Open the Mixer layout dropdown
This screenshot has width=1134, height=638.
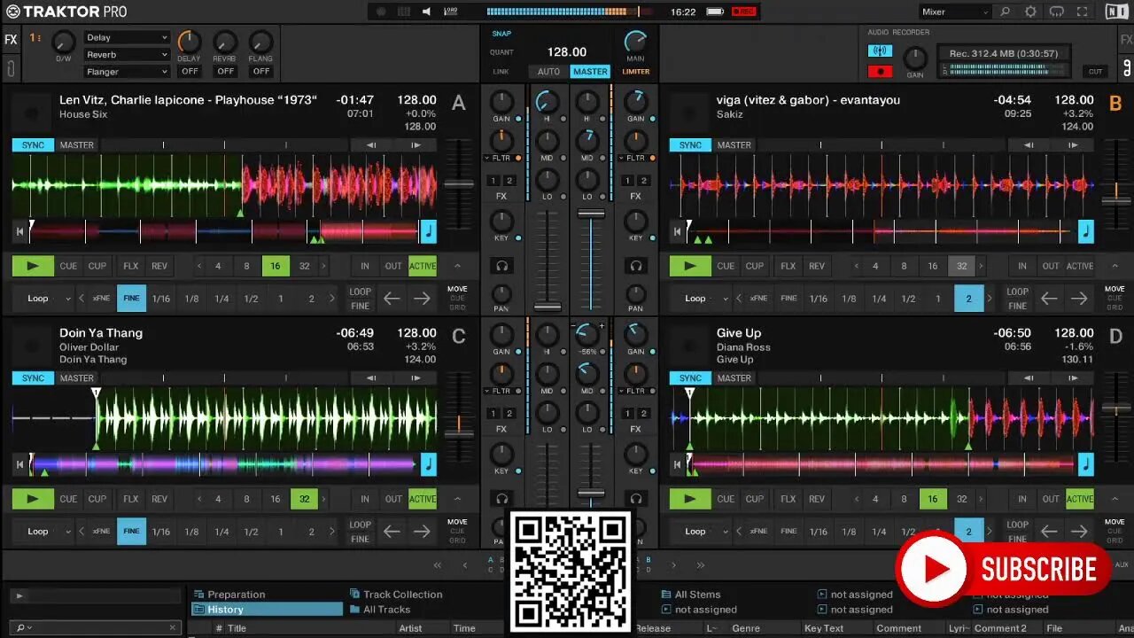pyautogui.click(x=954, y=12)
